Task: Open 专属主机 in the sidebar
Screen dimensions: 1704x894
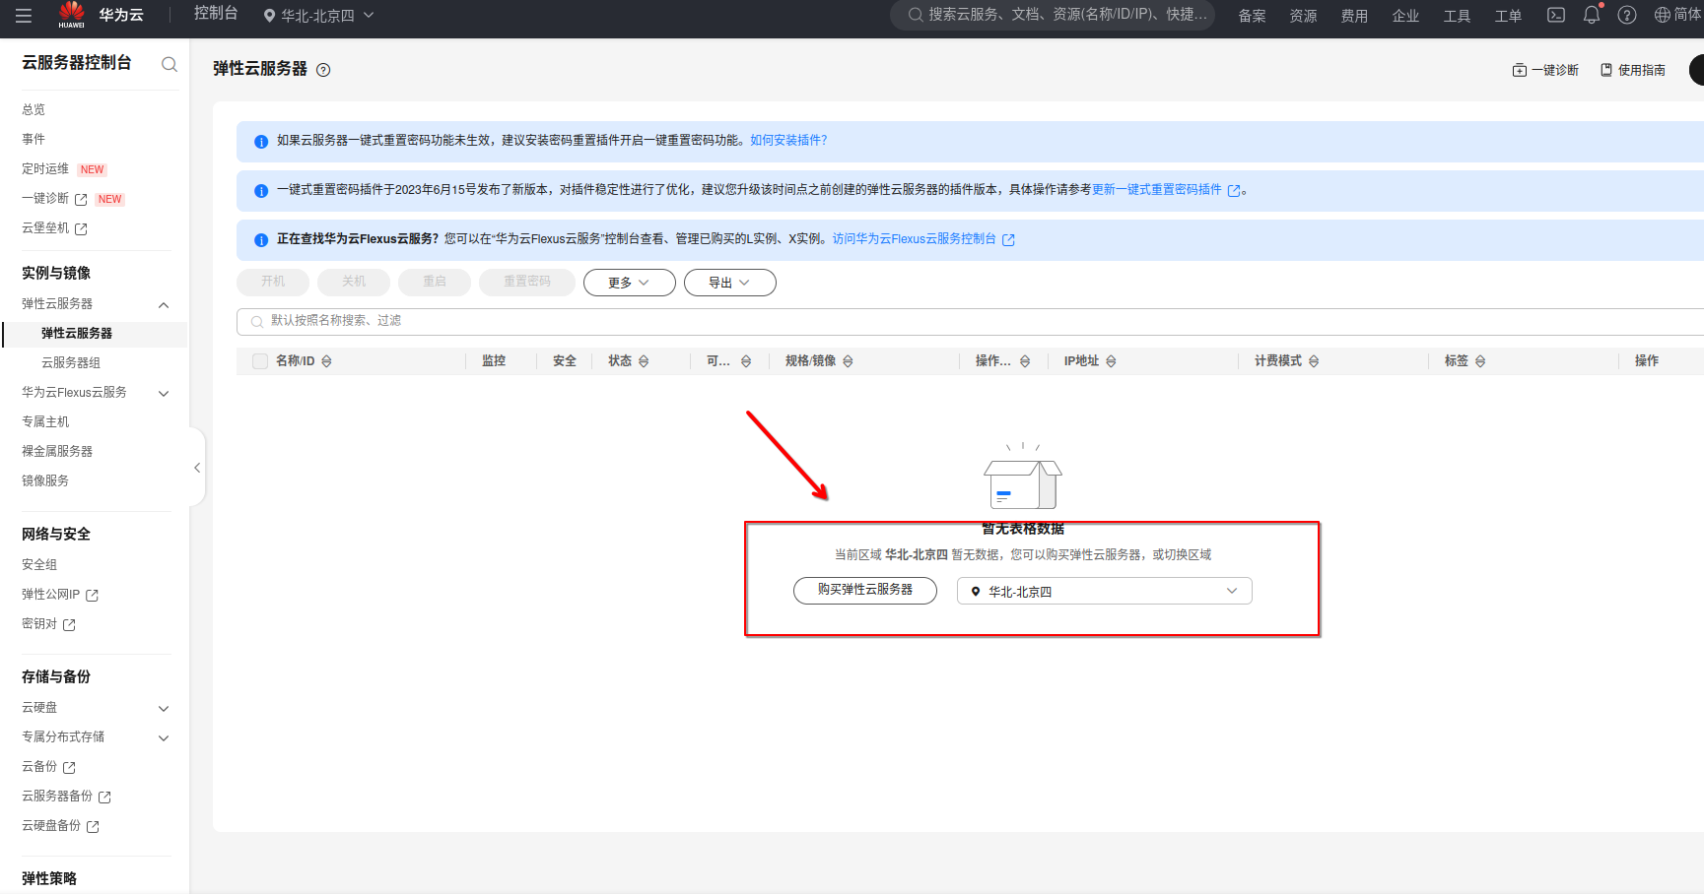Action: 45,421
